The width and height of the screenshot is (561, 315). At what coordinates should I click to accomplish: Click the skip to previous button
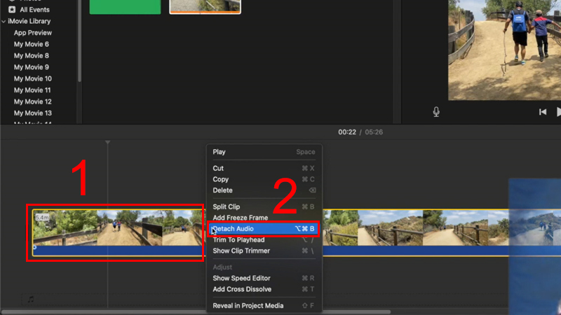click(x=543, y=112)
